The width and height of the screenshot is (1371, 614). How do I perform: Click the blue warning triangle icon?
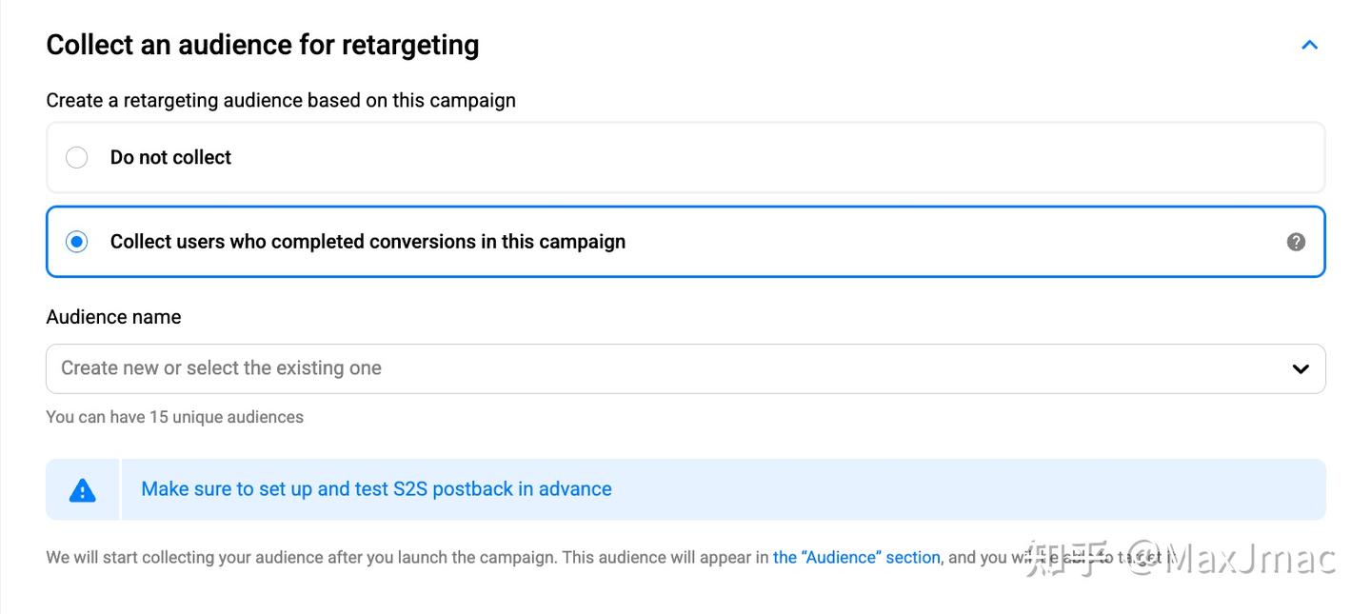[83, 490]
